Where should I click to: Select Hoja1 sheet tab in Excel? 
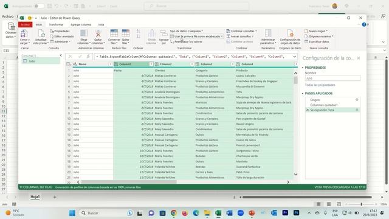(35, 196)
